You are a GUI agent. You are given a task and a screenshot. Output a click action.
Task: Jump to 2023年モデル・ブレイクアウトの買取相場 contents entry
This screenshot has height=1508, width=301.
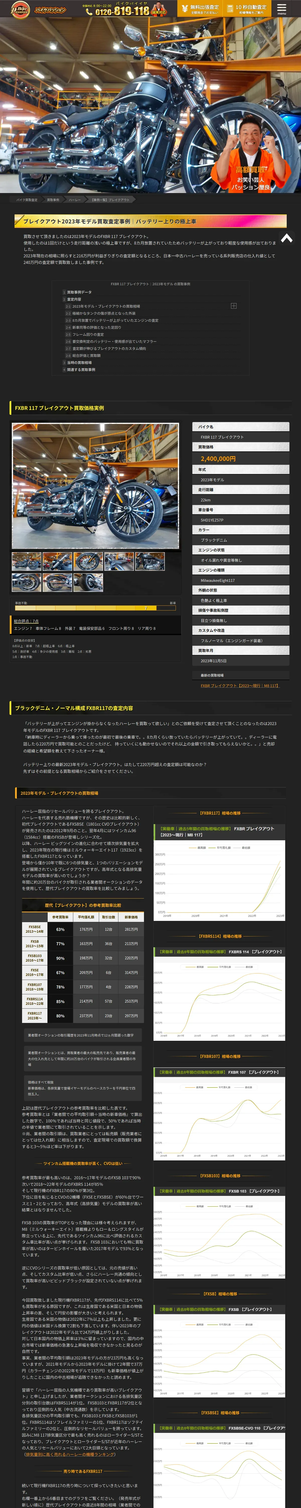[x=106, y=306]
